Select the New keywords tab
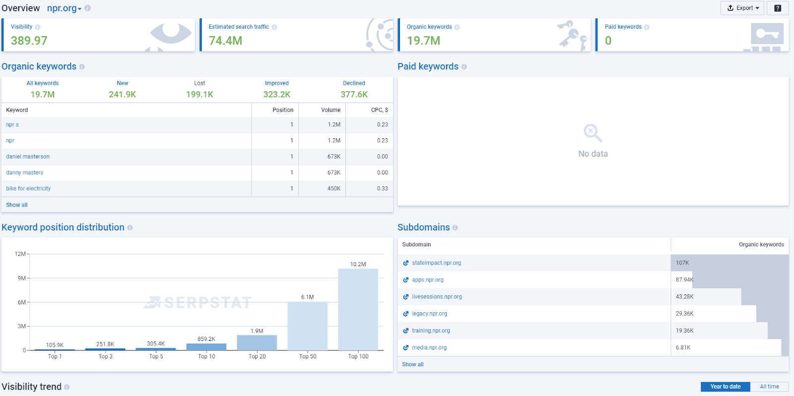794x396 pixels. (122, 89)
